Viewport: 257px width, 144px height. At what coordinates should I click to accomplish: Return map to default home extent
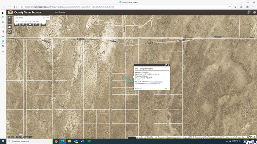pos(10,27)
